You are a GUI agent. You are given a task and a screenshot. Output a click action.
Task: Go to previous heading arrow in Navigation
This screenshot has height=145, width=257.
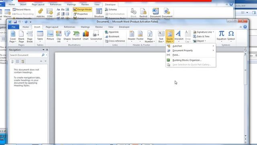point(41,61)
